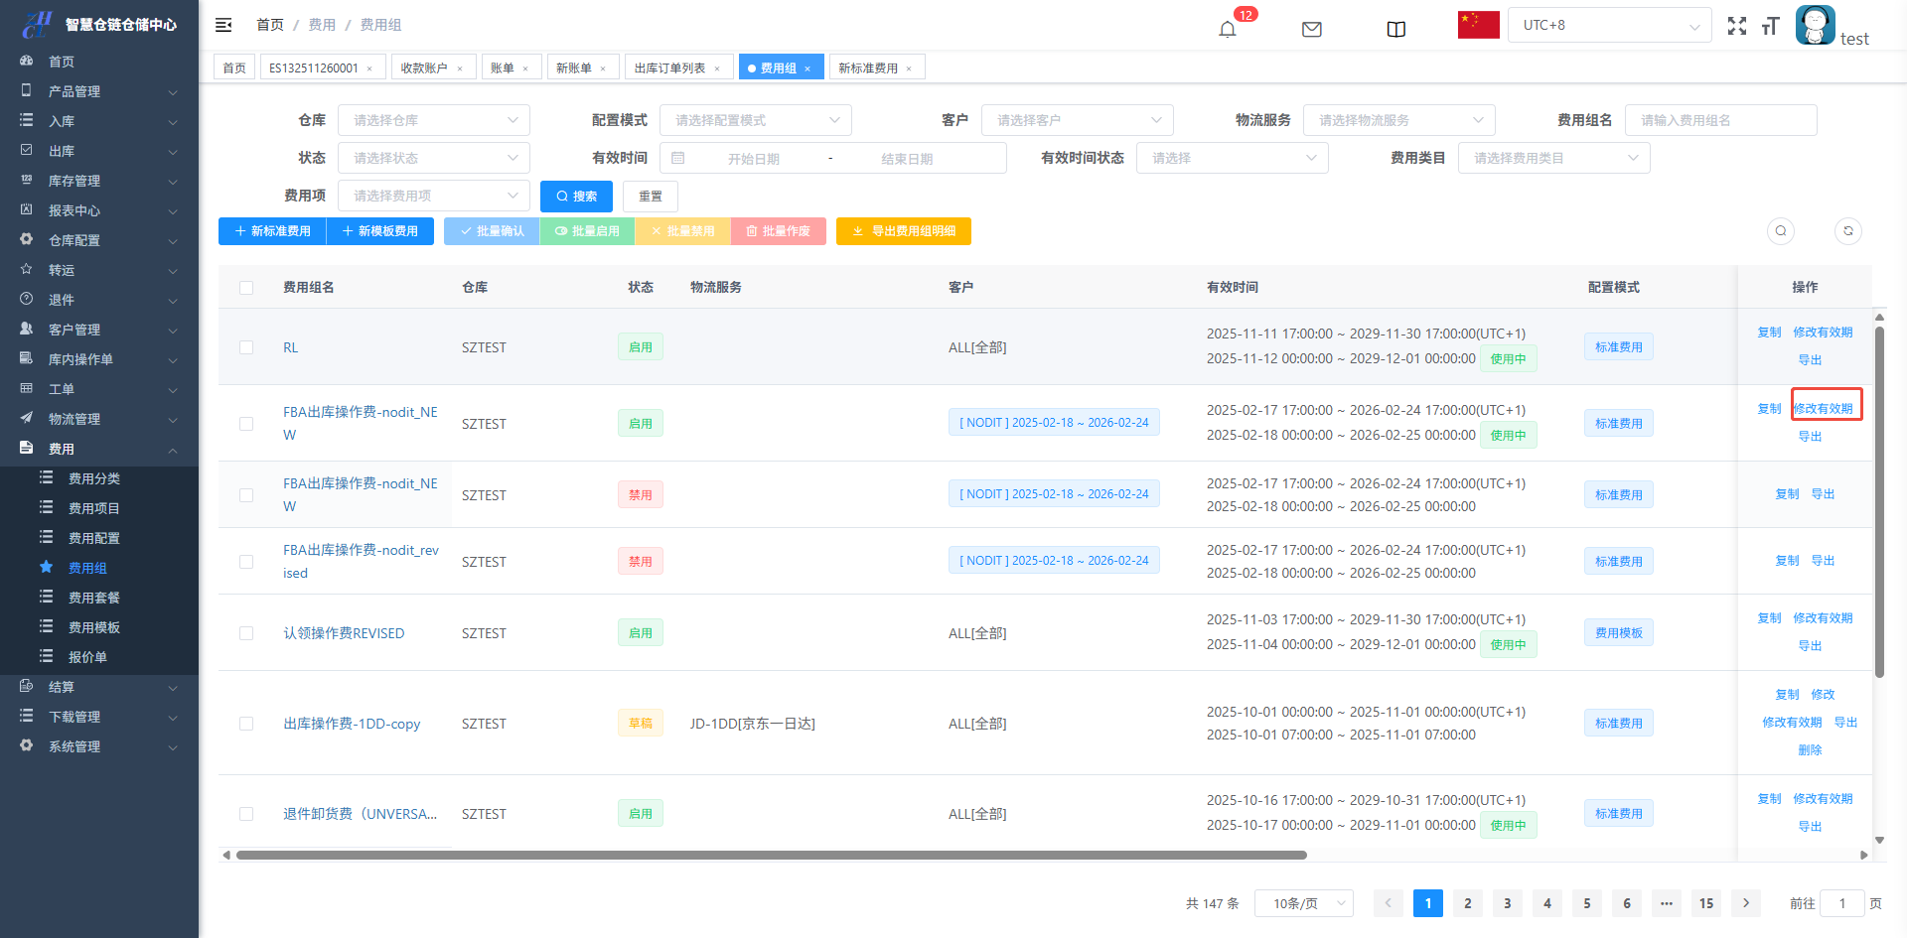Check the select-all checkbox in table header
Screen dimensions: 1907x938
[246, 288]
